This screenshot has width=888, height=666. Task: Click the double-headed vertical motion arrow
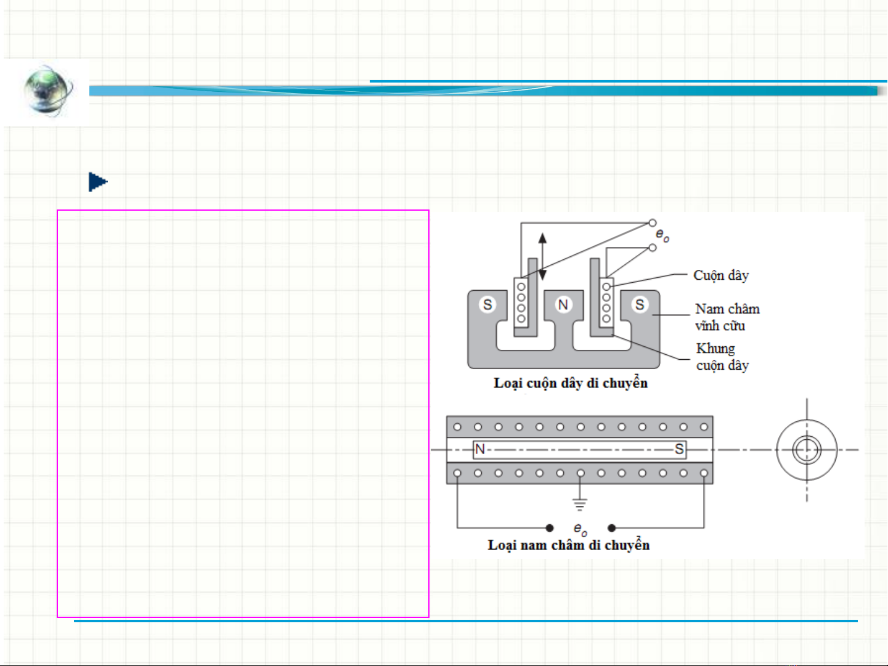(x=542, y=256)
